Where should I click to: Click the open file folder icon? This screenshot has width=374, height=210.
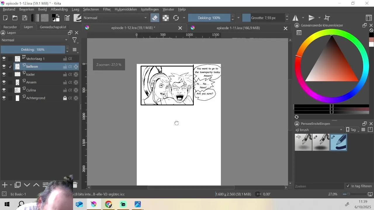pyautogui.click(x=15, y=18)
